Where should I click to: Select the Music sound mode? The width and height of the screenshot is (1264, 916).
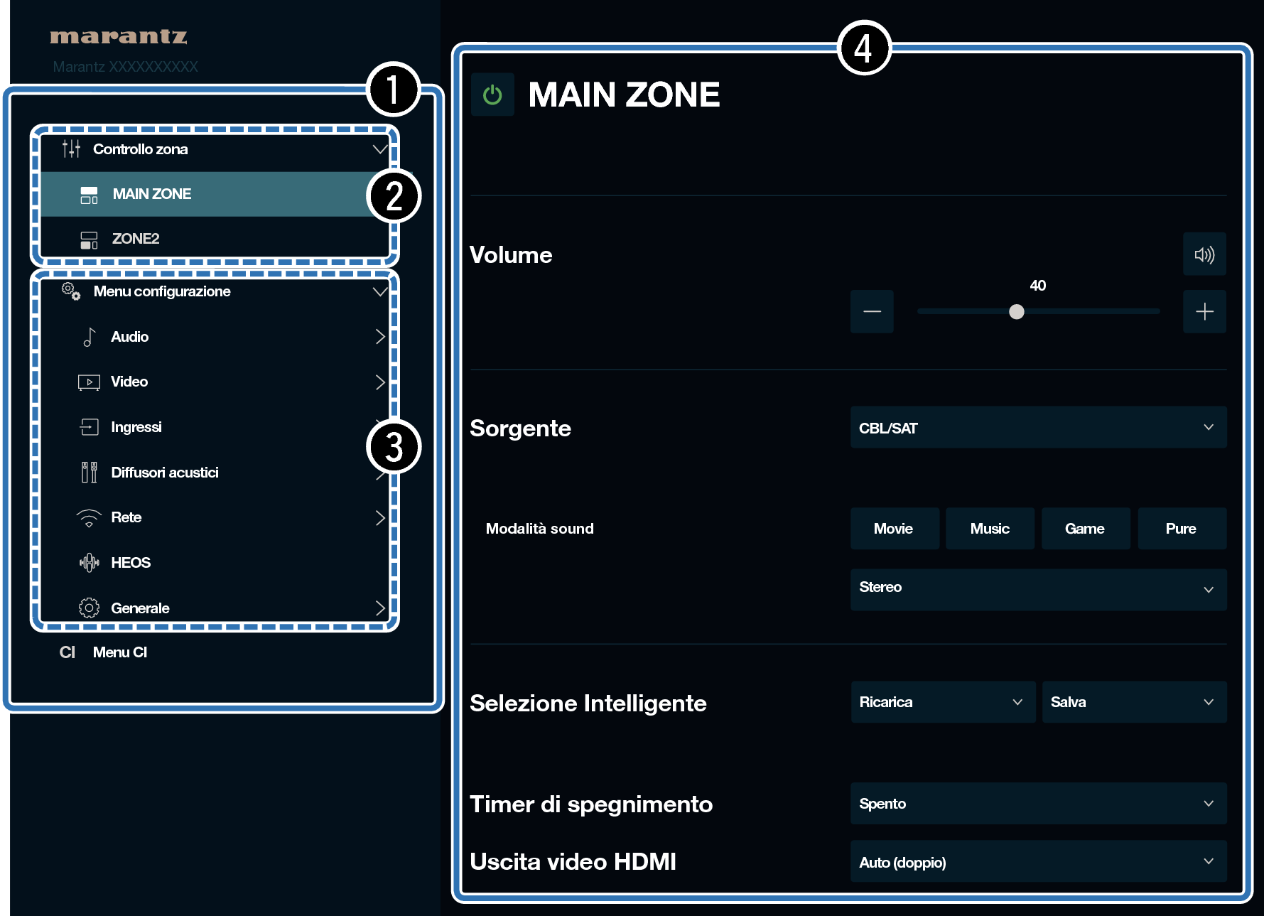coord(990,529)
